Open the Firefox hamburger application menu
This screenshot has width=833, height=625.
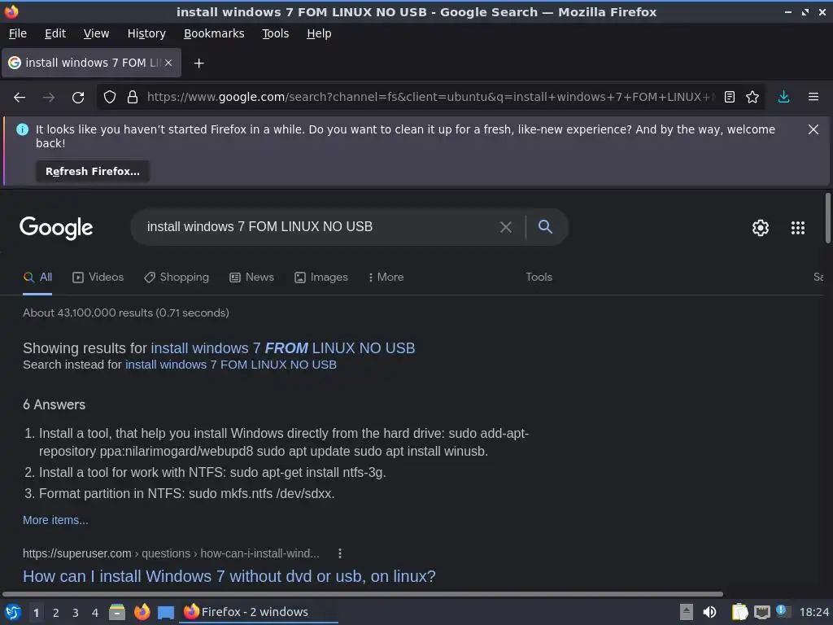tap(813, 98)
